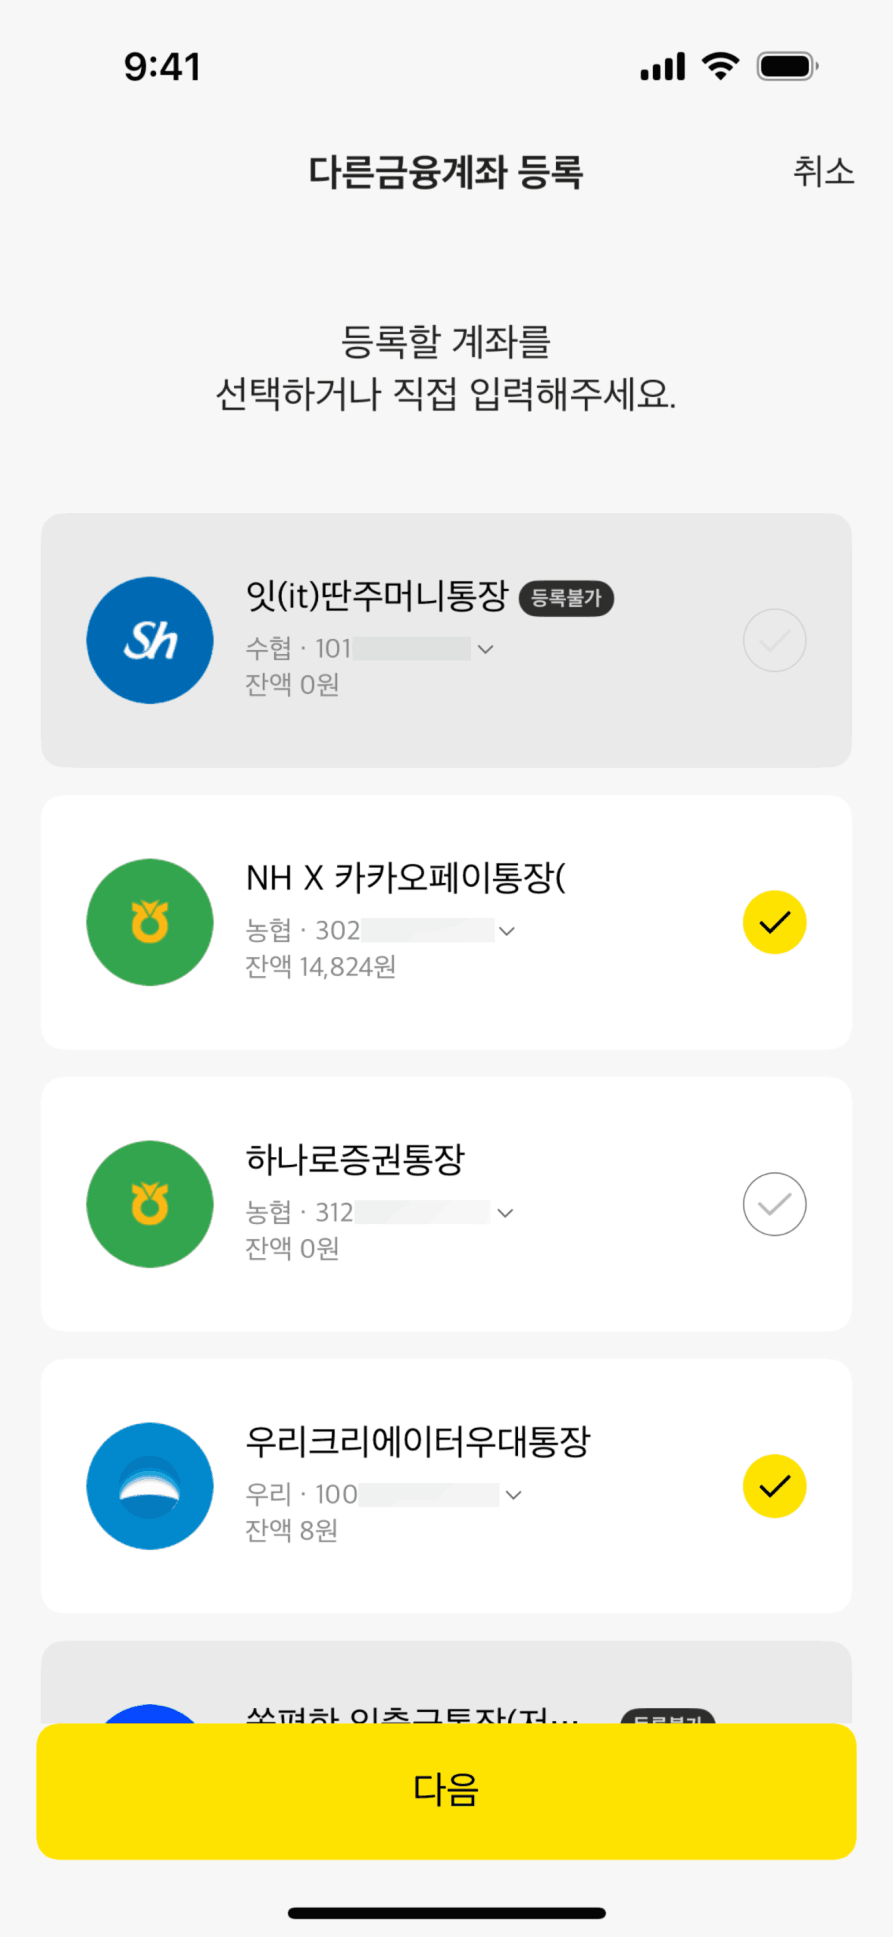Tap the 등록불가 badge on 잇(it)딴주머니통장
This screenshot has height=1937, width=893.
click(x=566, y=599)
